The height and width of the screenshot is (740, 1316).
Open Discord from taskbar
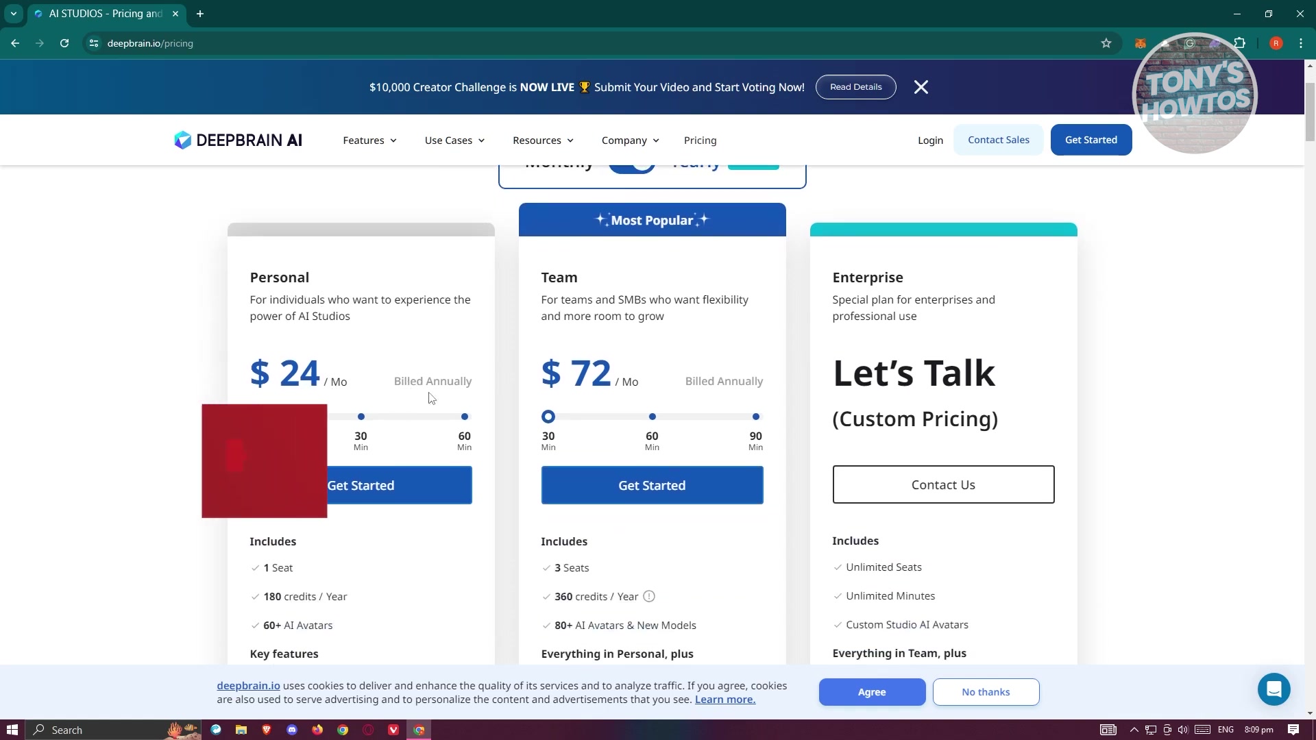coord(292,730)
